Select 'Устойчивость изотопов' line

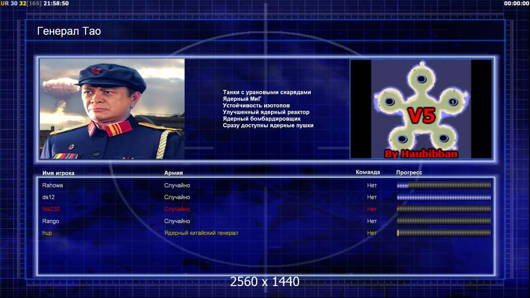click(x=256, y=105)
